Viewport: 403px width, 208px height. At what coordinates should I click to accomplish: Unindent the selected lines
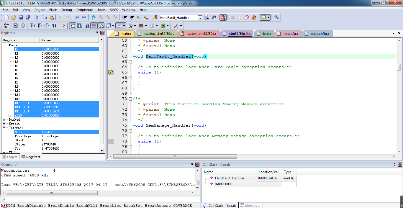[132, 17]
